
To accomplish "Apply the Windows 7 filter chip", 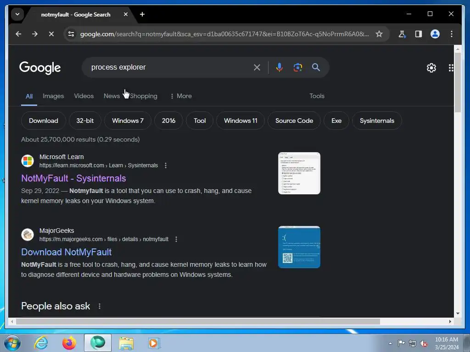I will pyautogui.click(x=128, y=121).
